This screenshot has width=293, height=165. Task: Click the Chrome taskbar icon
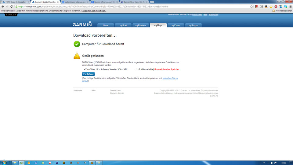pyautogui.click(x=22, y=163)
